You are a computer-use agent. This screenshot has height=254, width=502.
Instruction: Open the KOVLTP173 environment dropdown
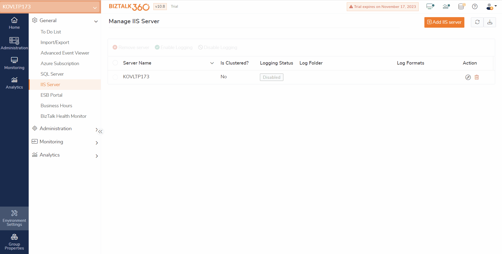tap(50, 7)
